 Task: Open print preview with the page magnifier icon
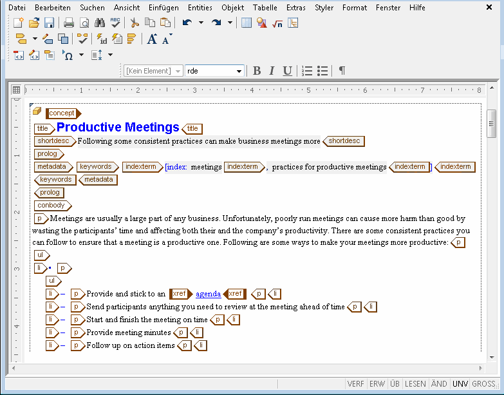point(84,23)
